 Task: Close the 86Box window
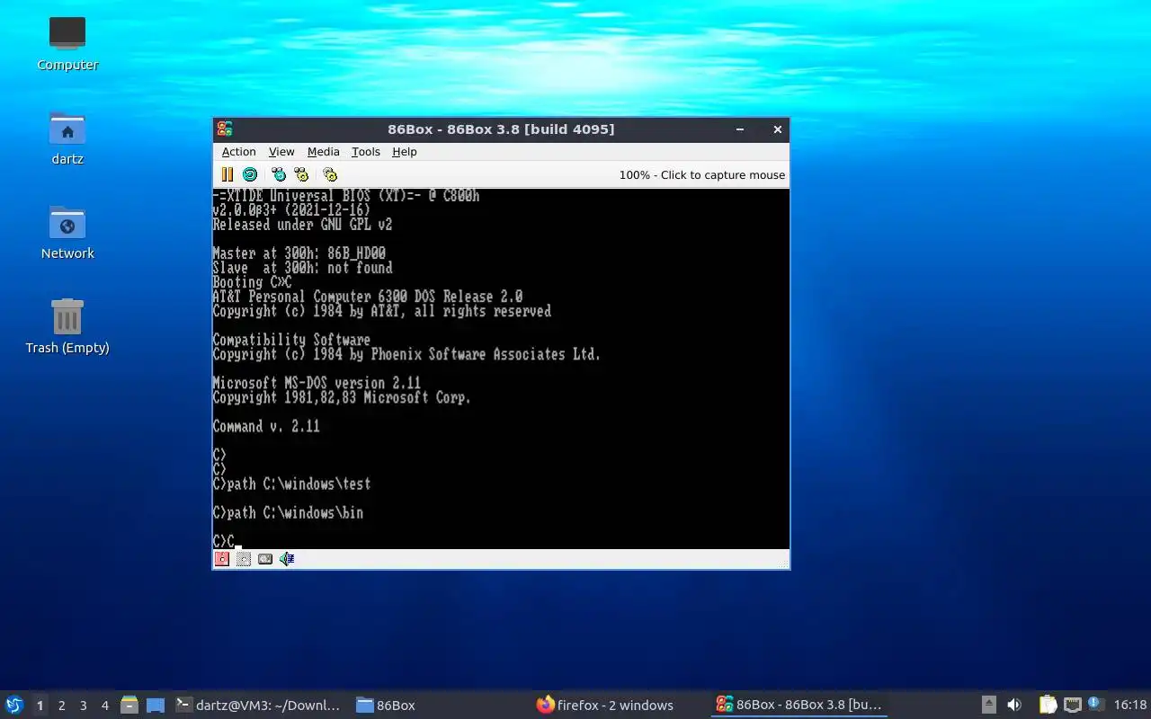pos(778,129)
